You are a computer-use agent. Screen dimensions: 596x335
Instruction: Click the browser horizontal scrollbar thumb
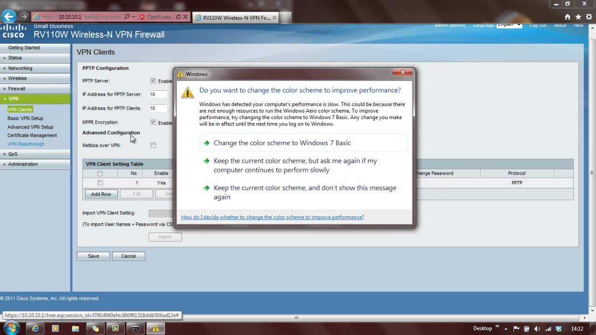296,318
